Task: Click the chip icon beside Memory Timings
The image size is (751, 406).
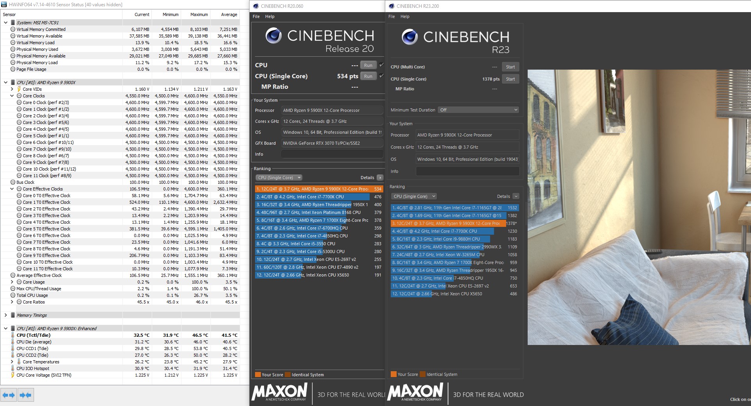Action: coord(13,315)
